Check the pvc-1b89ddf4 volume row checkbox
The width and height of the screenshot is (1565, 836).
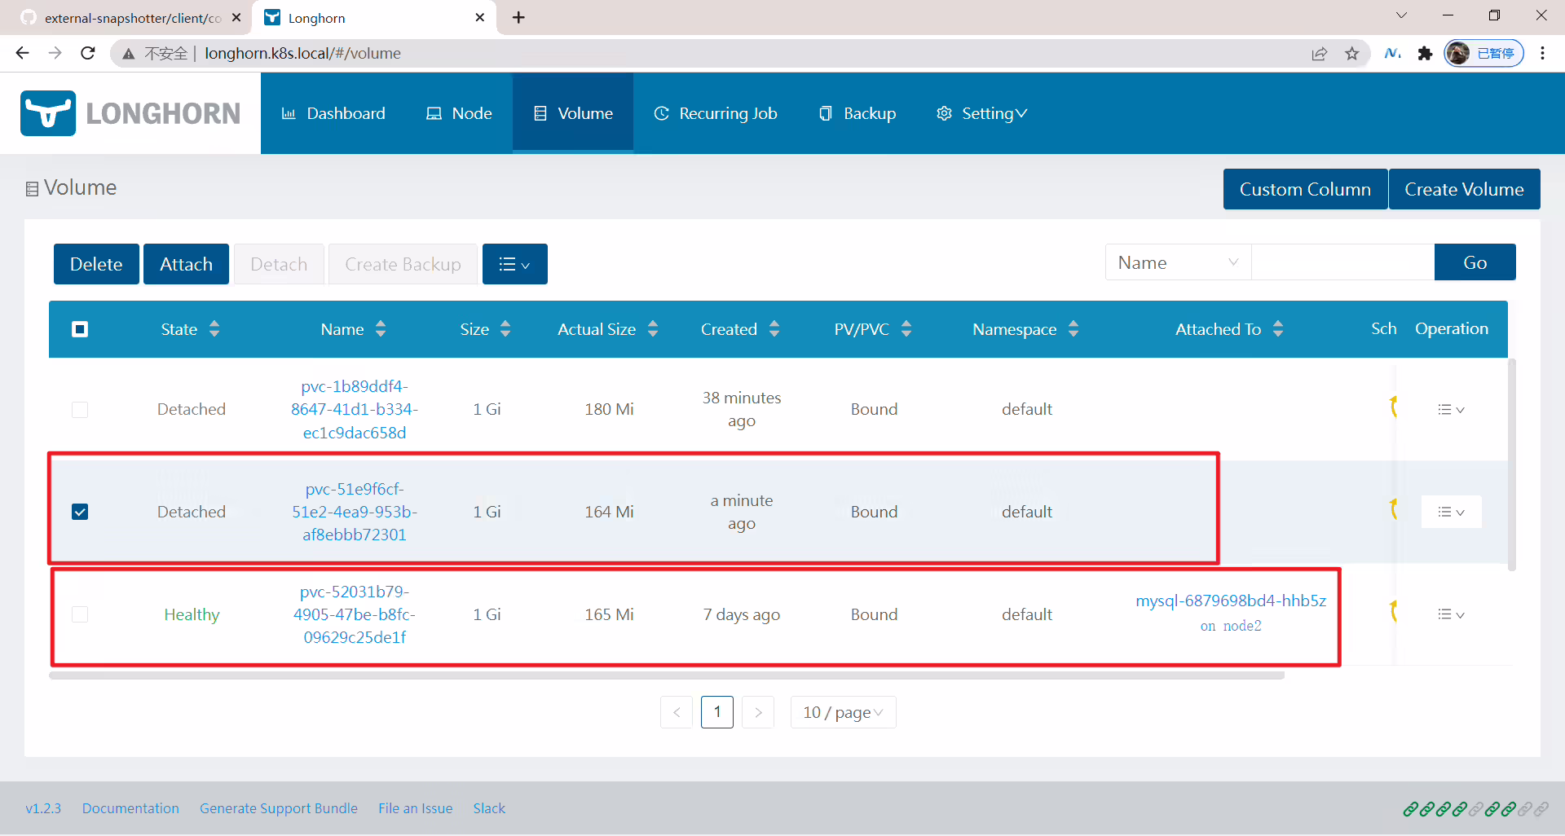[x=80, y=409]
